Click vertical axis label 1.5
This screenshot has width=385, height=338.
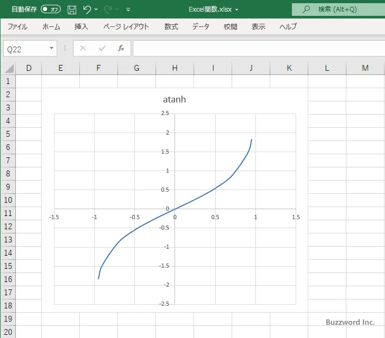point(165,152)
